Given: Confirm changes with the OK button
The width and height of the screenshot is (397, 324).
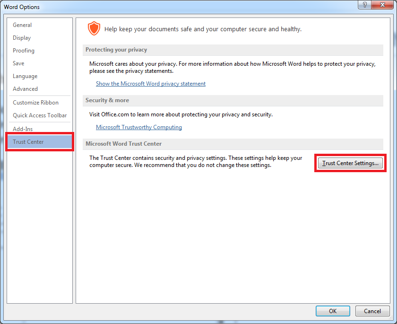Looking at the screenshot, I should [x=333, y=311].
